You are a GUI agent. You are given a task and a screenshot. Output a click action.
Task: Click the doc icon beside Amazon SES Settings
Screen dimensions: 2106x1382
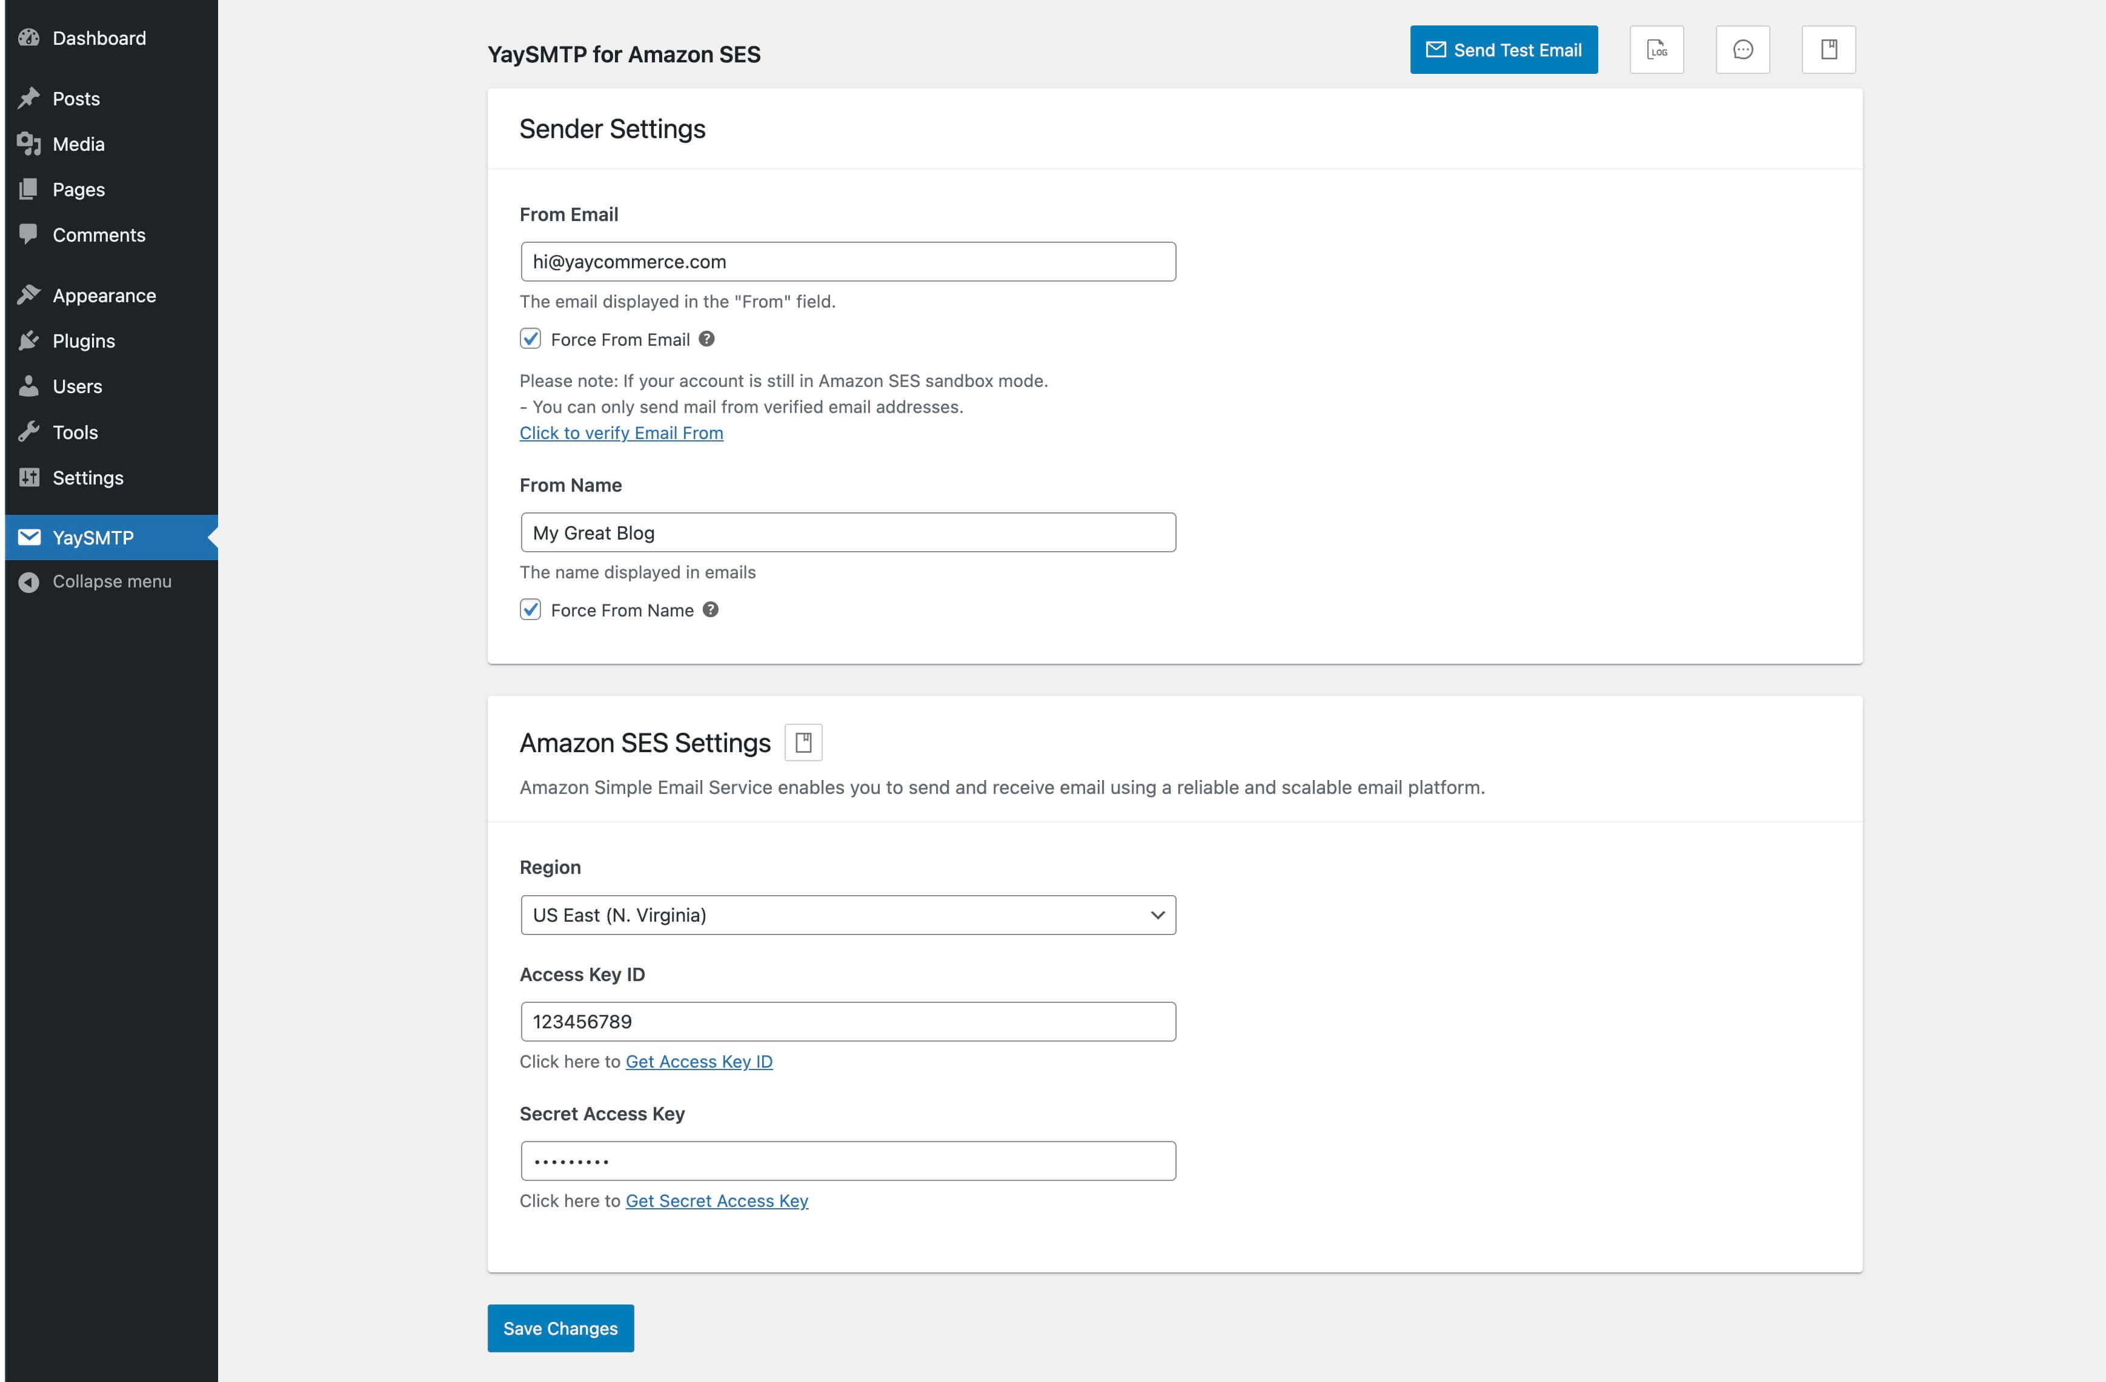click(x=803, y=742)
